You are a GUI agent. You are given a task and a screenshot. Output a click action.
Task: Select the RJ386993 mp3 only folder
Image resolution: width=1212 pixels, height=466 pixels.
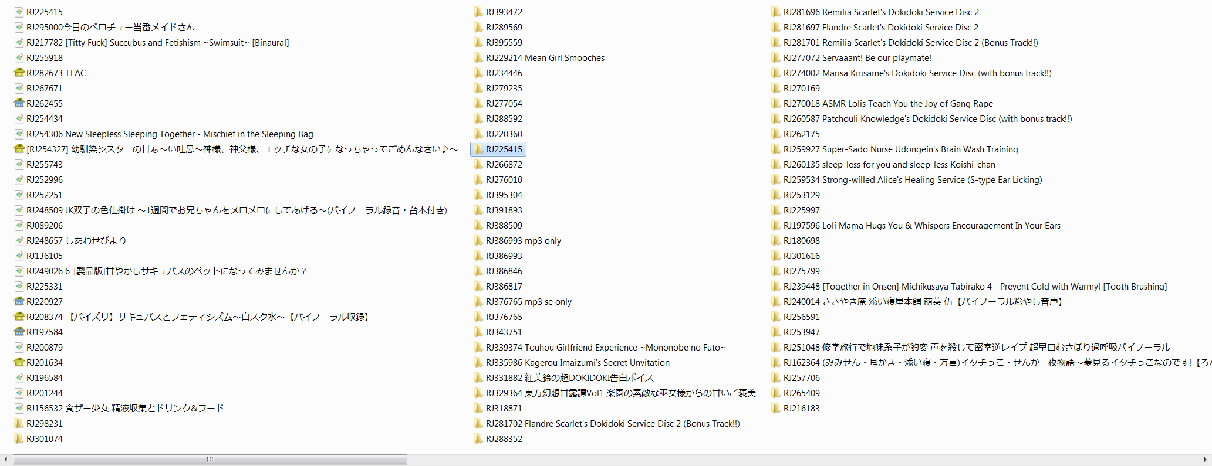pyautogui.click(x=523, y=241)
